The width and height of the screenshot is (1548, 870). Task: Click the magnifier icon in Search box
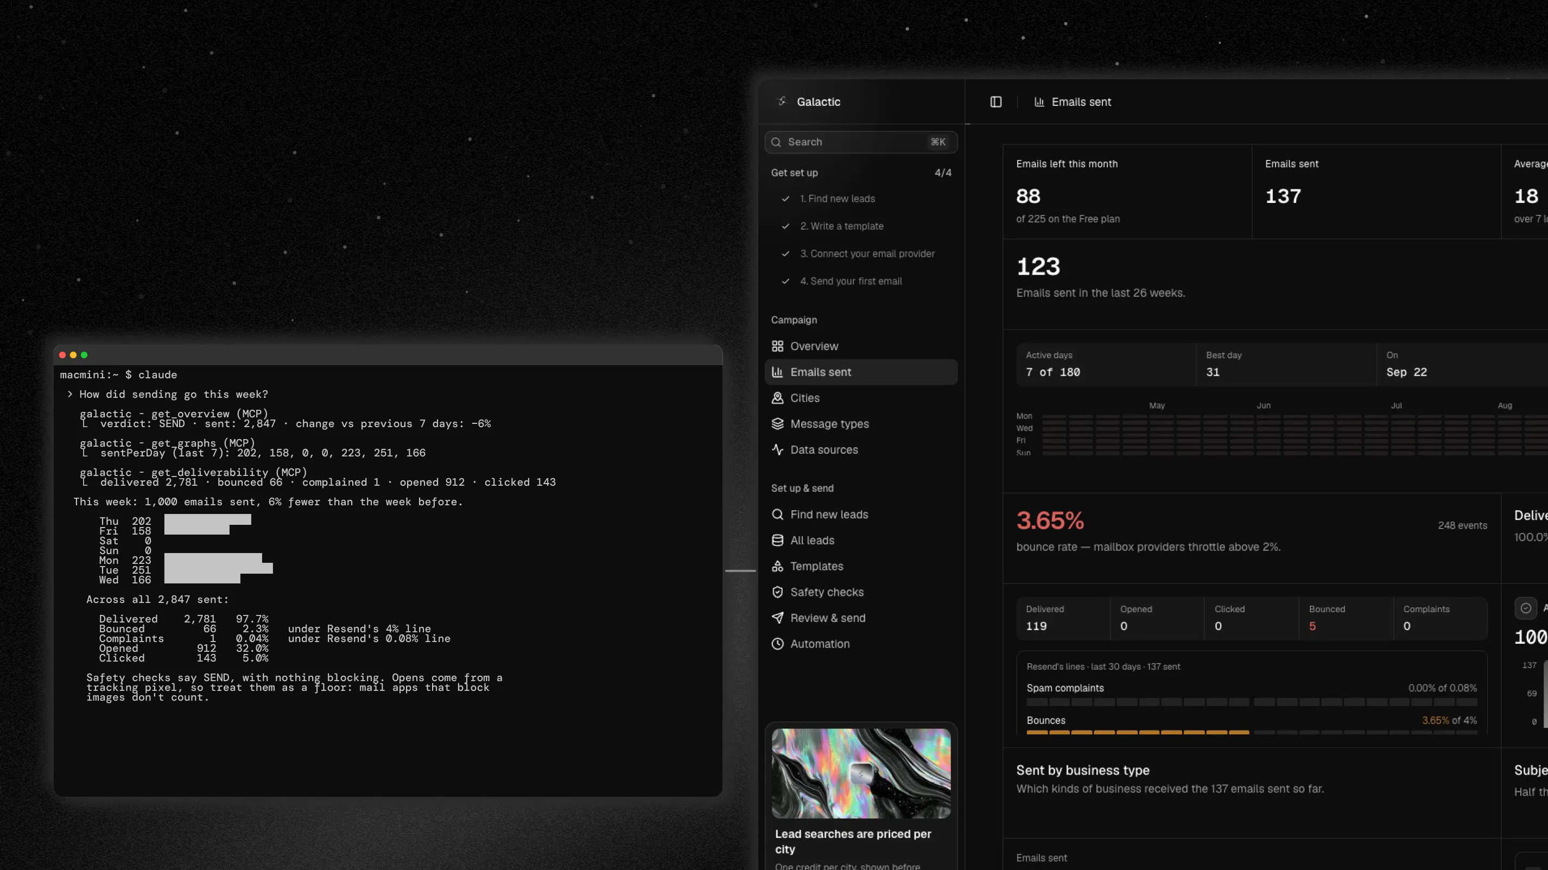pyautogui.click(x=776, y=142)
